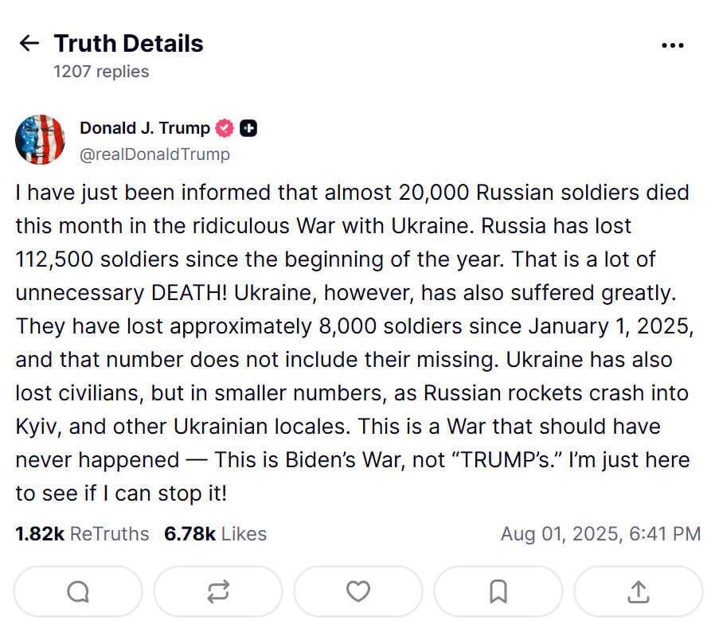Share the post via upload arrow icon
This screenshot has width=715, height=624.
639,591
